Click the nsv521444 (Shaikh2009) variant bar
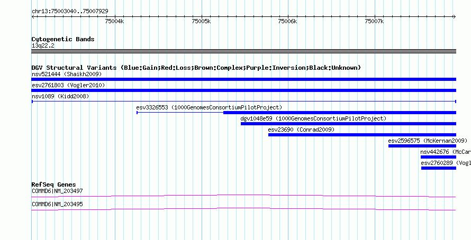The image size is (471, 240). point(243,79)
